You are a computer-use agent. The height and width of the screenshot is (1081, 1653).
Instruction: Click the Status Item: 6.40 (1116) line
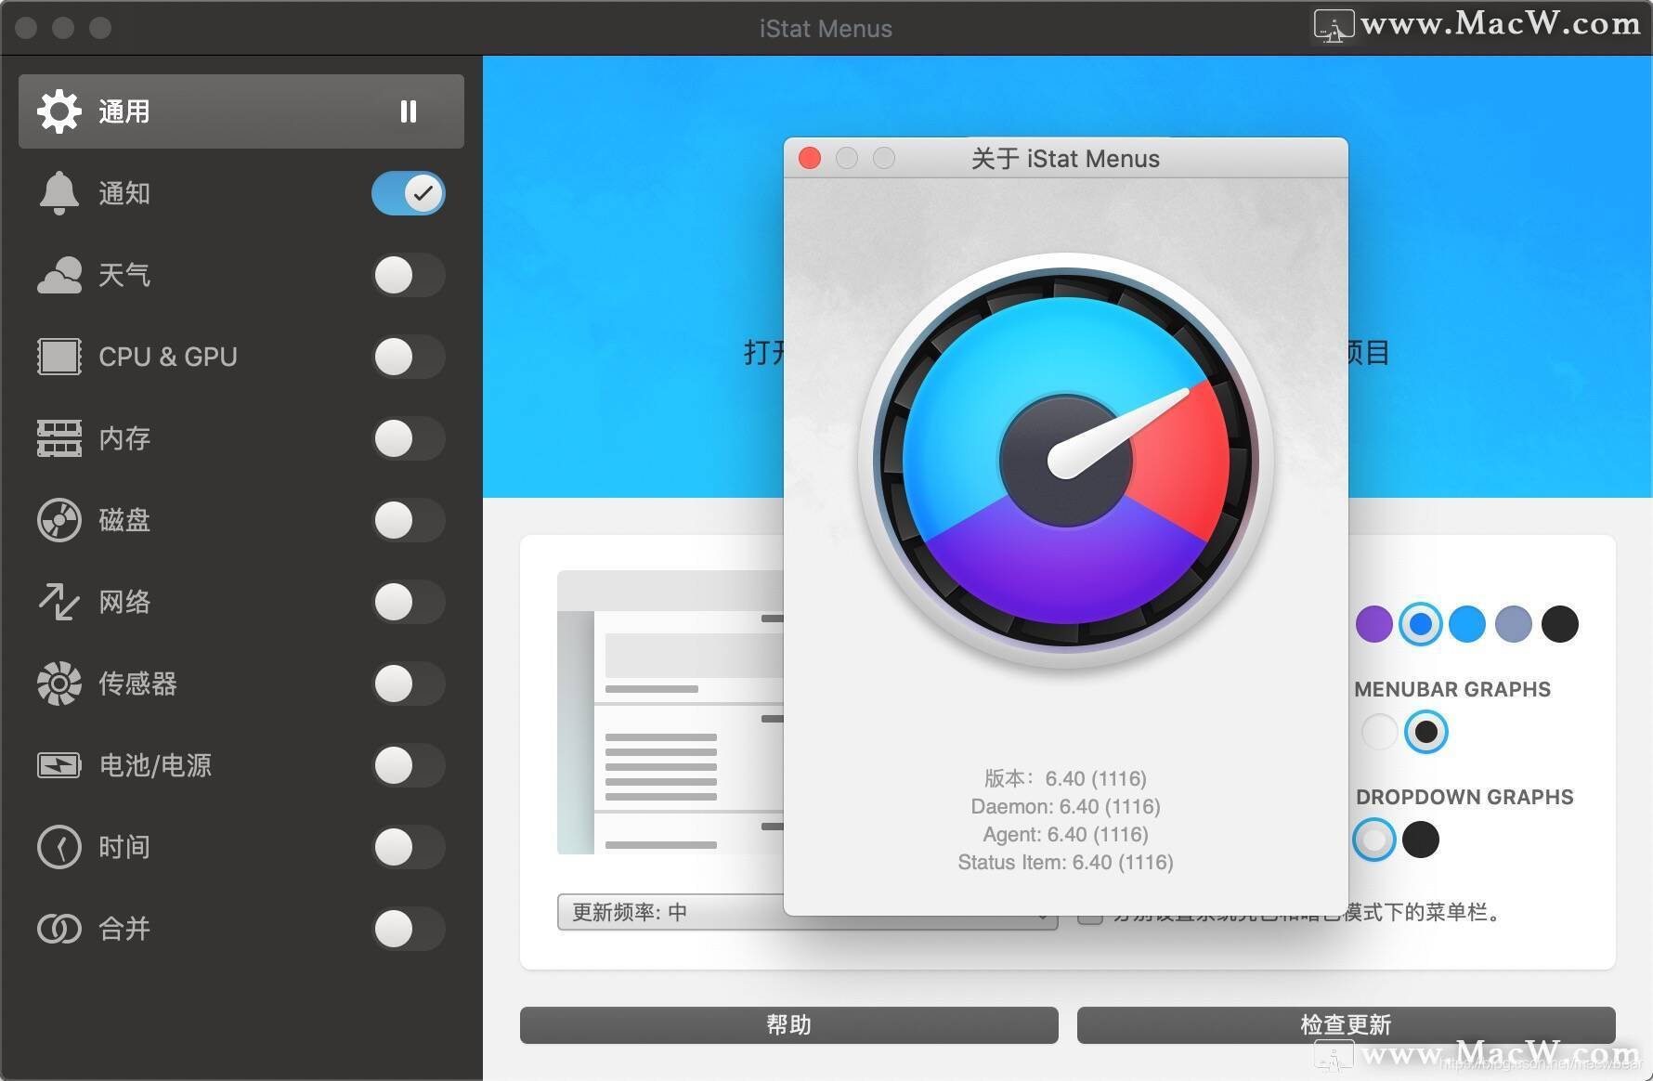(x=1066, y=862)
